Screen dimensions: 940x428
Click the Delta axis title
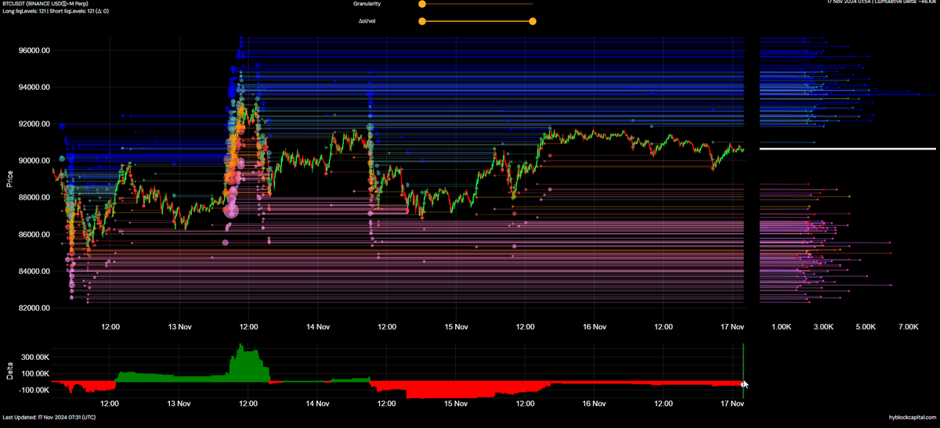pyautogui.click(x=9, y=371)
